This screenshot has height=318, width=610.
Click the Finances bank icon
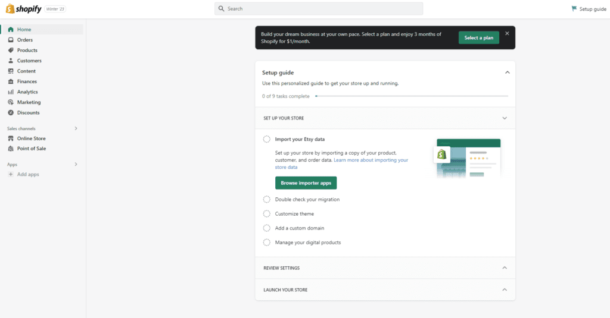[x=11, y=81]
